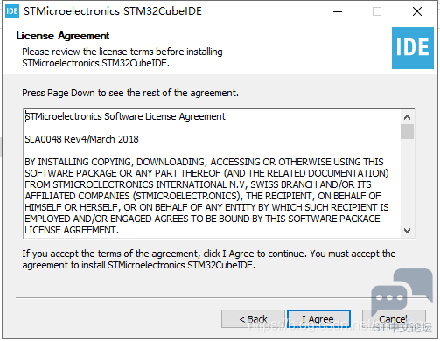Click the License Agreement header title
This screenshot has height=341, width=440.
pos(63,36)
